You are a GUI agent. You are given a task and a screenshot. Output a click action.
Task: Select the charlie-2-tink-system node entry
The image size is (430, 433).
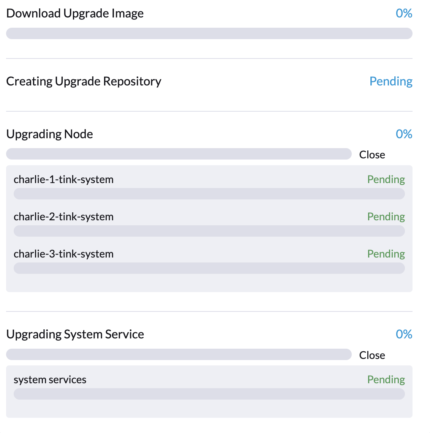(63, 216)
